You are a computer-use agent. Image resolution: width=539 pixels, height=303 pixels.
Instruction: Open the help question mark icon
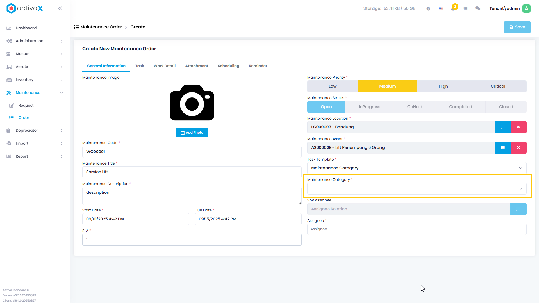[x=428, y=9]
